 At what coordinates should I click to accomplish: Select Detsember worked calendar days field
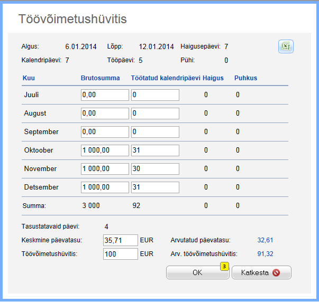point(155,187)
